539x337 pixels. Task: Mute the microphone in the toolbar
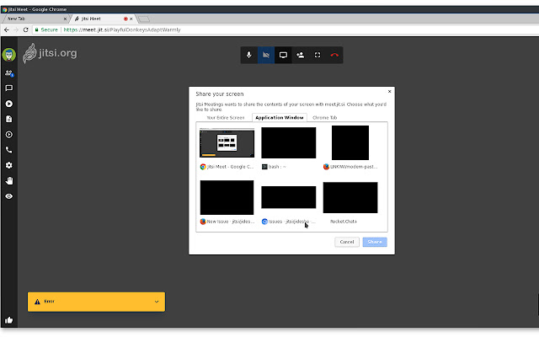pyautogui.click(x=249, y=55)
